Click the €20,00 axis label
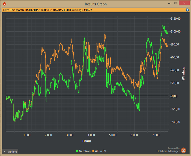 coord(175,83)
